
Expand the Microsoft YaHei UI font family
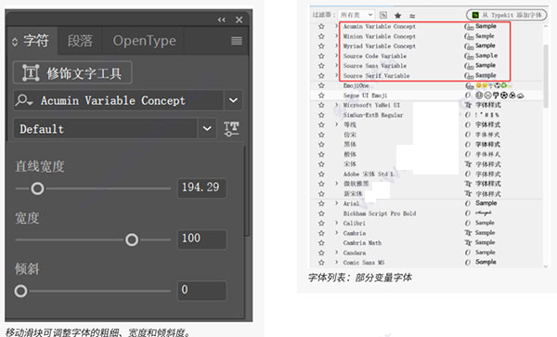tap(336, 105)
